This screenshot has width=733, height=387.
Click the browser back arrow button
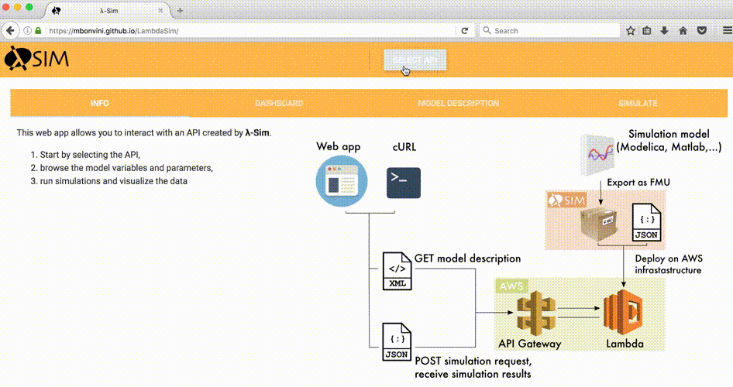coord(10,31)
